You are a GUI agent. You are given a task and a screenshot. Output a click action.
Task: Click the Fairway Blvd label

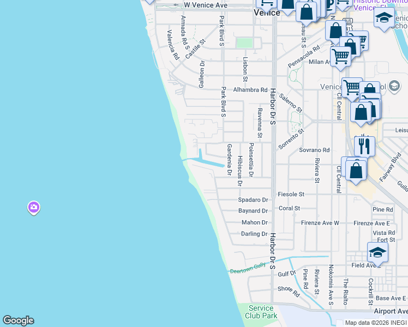point(390,167)
